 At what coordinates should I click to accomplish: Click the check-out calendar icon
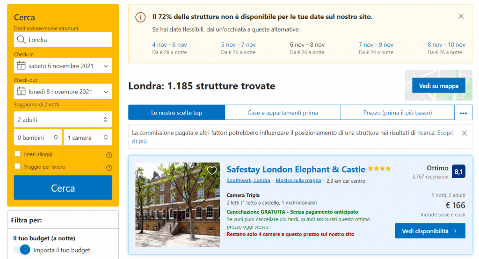pos(21,92)
